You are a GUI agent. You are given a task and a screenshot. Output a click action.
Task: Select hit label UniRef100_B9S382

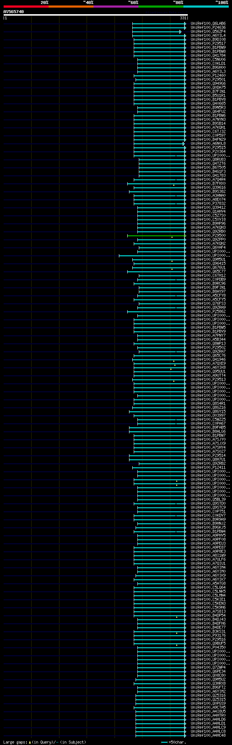(208, 192)
